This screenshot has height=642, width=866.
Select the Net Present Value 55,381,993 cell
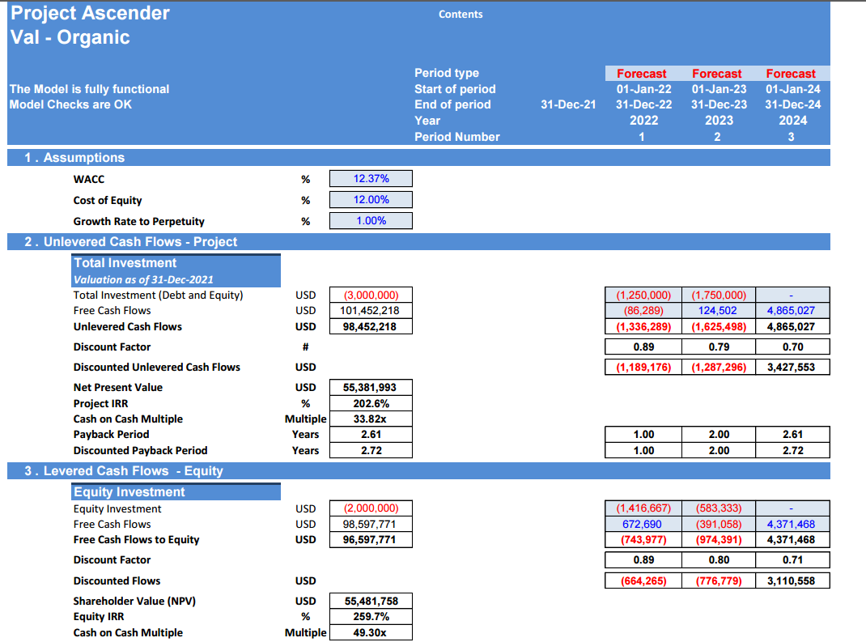tap(371, 387)
